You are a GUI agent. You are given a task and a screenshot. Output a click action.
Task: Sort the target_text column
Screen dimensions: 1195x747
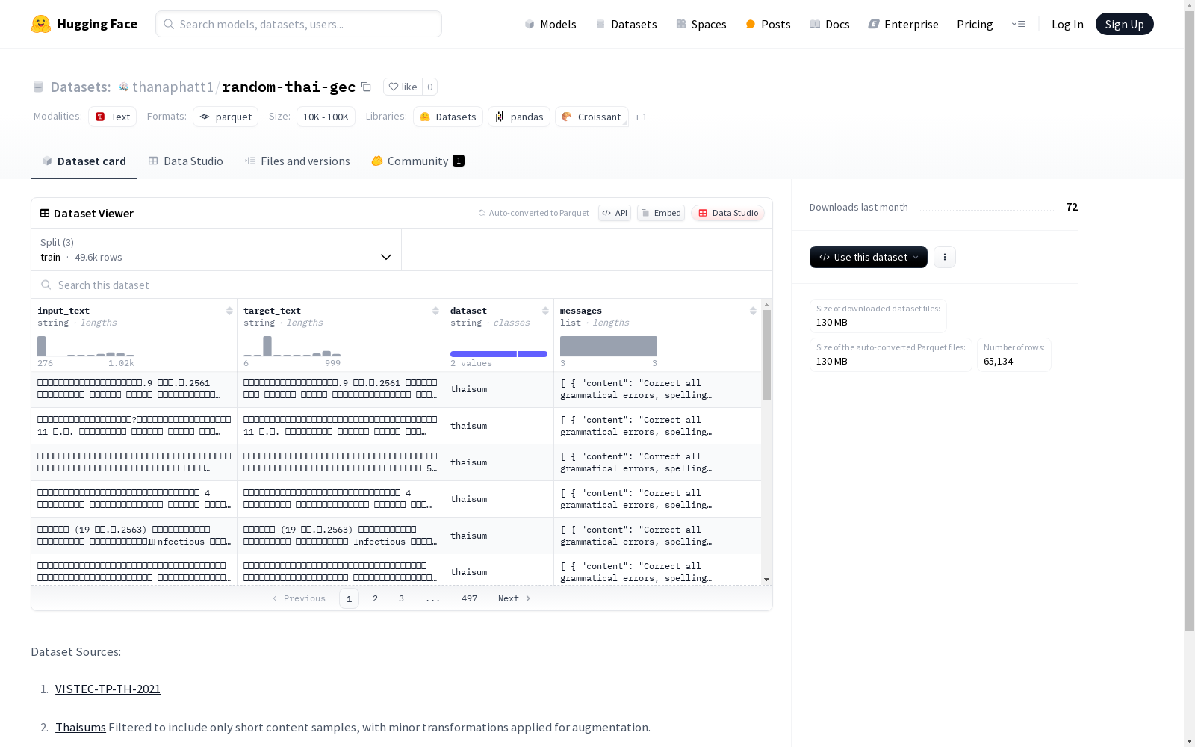click(x=435, y=311)
